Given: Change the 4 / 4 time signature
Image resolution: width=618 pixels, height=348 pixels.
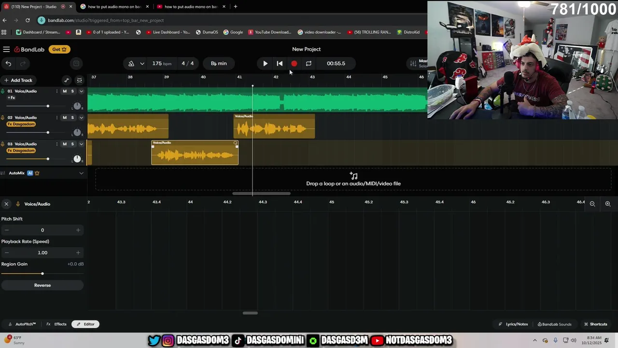Looking at the screenshot, I should [188, 63].
